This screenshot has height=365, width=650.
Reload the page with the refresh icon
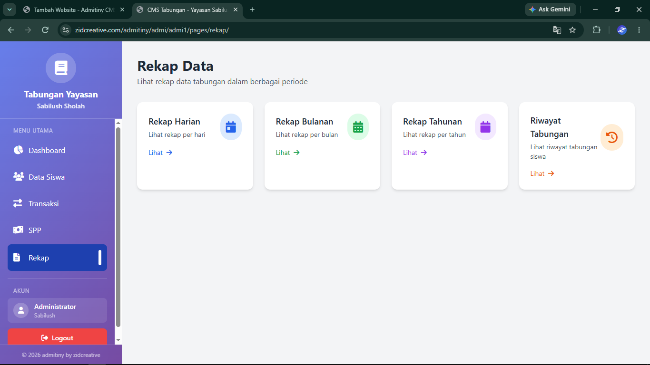pyautogui.click(x=45, y=30)
